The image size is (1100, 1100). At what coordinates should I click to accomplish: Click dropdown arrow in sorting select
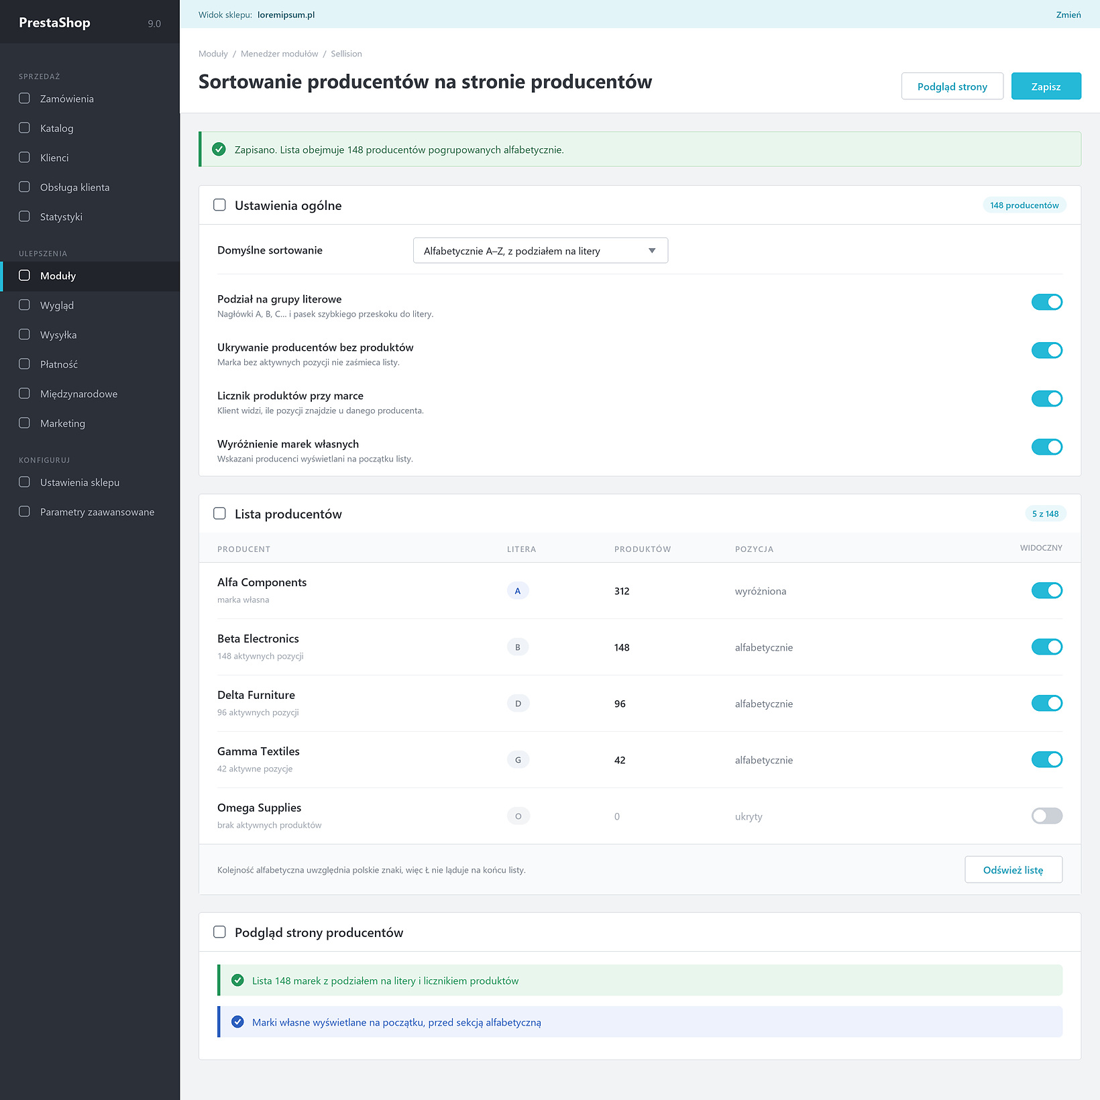[x=652, y=251]
